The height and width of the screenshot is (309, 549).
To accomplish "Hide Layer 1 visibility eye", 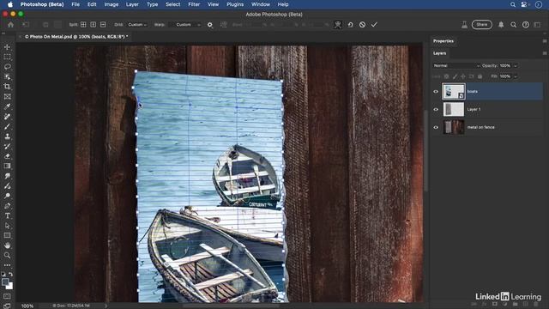I will pyautogui.click(x=436, y=109).
